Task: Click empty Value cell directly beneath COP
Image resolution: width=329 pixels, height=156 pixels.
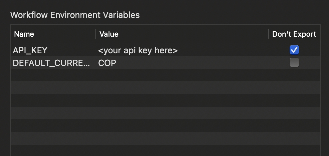Action: click(x=182, y=75)
